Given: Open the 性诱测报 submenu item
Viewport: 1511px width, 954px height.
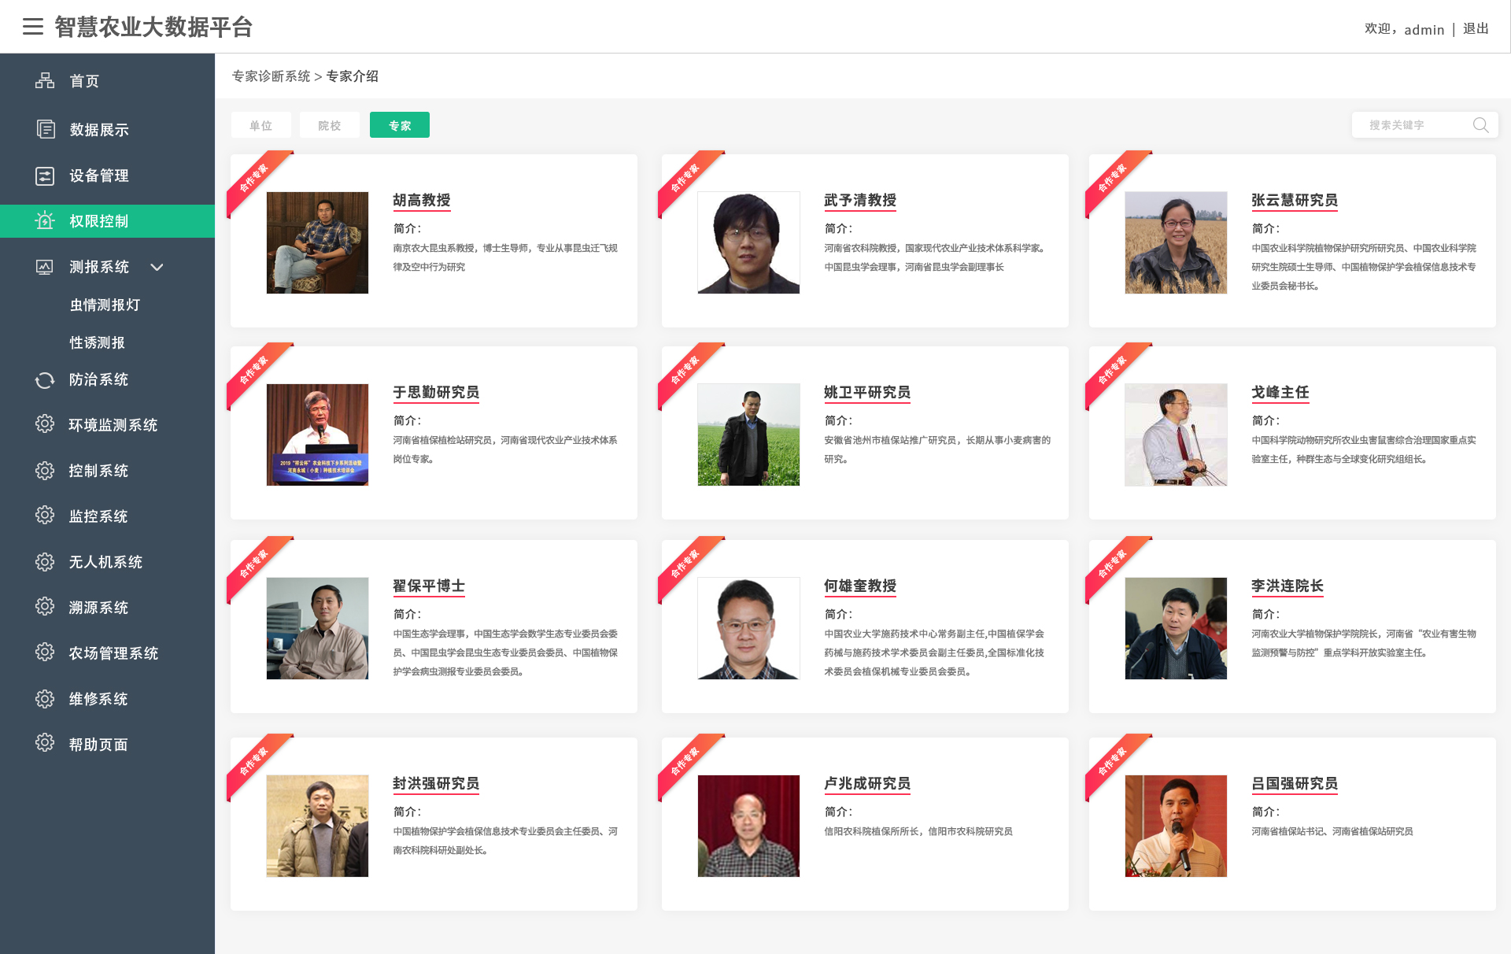Looking at the screenshot, I should tap(97, 342).
